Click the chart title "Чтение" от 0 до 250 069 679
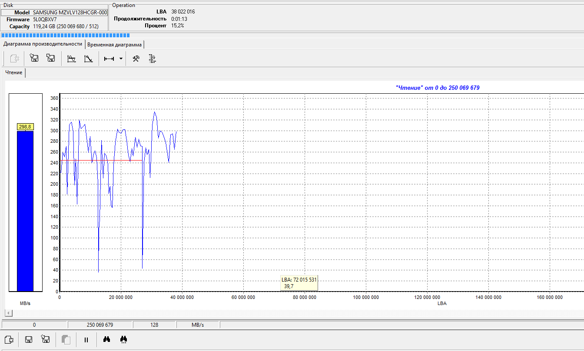The height and width of the screenshot is (351, 584). coord(438,88)
